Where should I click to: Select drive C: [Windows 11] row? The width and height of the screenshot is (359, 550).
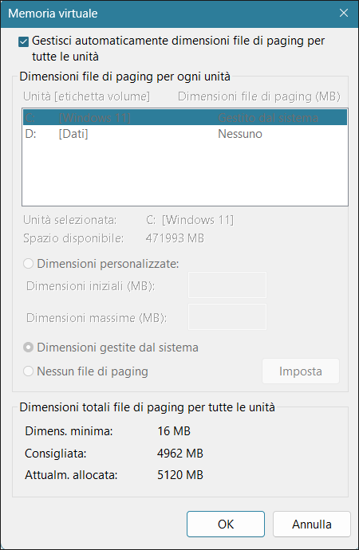185,117
